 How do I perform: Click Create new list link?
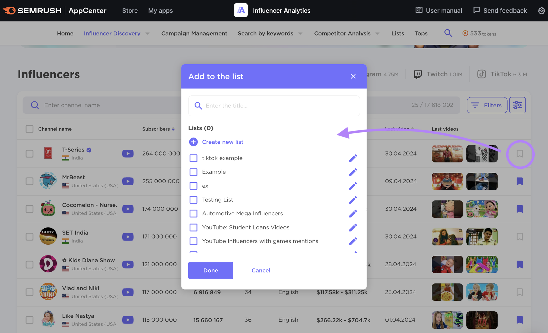click(223, 142)
